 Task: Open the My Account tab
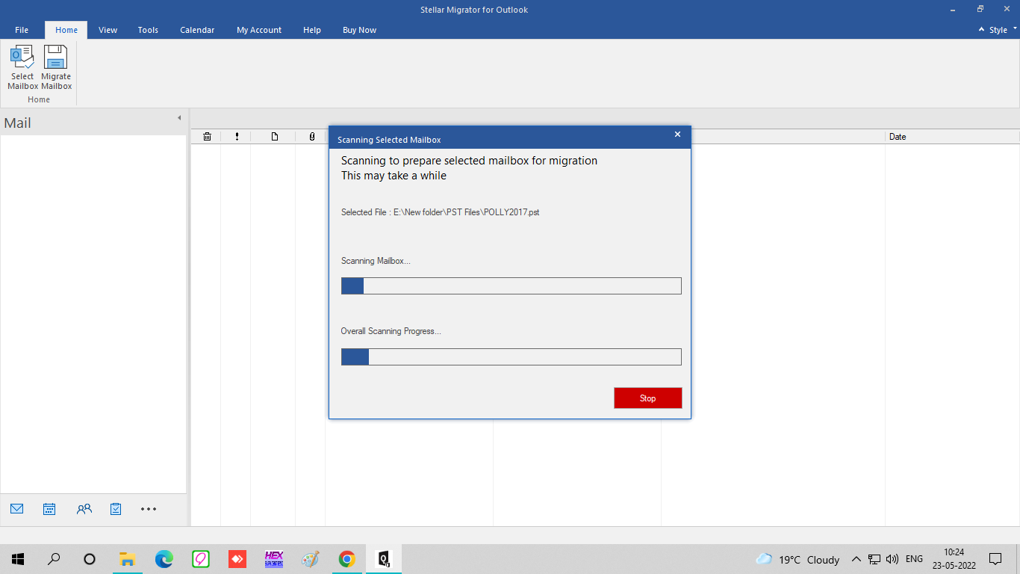pos(259,30)
